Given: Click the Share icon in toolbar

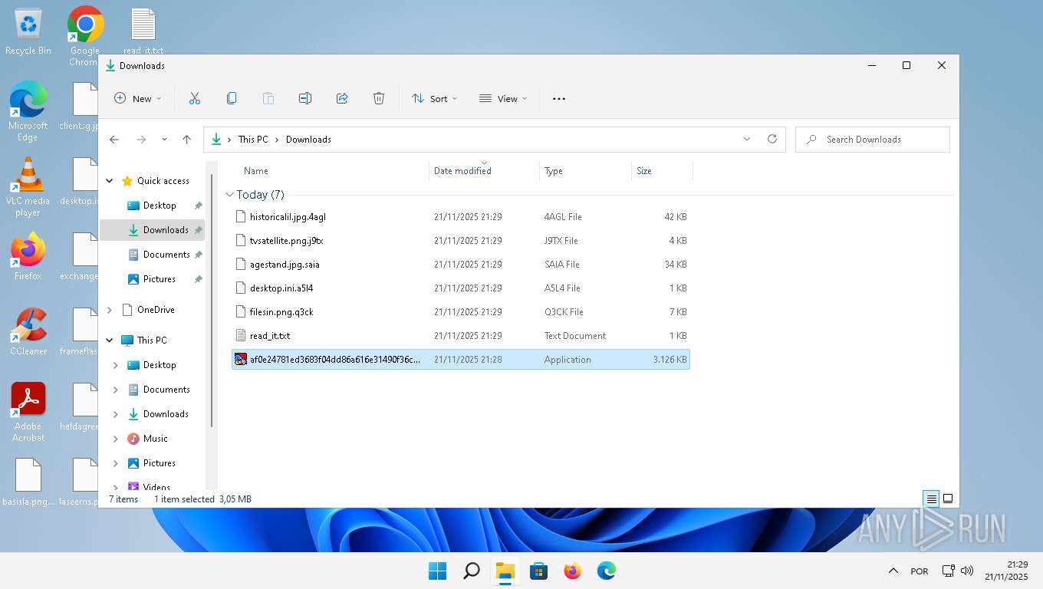Looking at the screenshot, I should 342,98.
